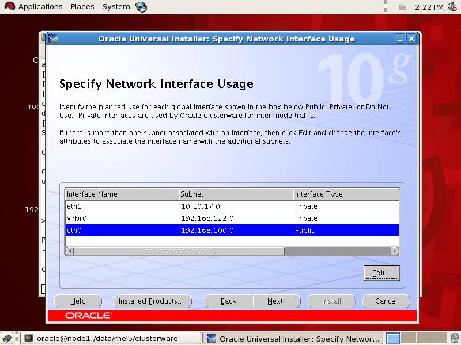461x345 pixels.
Task: View Installed Products...
Action: tap(152, 301)
